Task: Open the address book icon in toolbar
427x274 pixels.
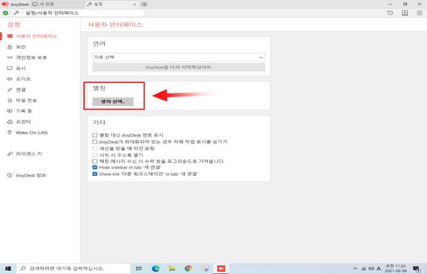Action: (405, 13)
